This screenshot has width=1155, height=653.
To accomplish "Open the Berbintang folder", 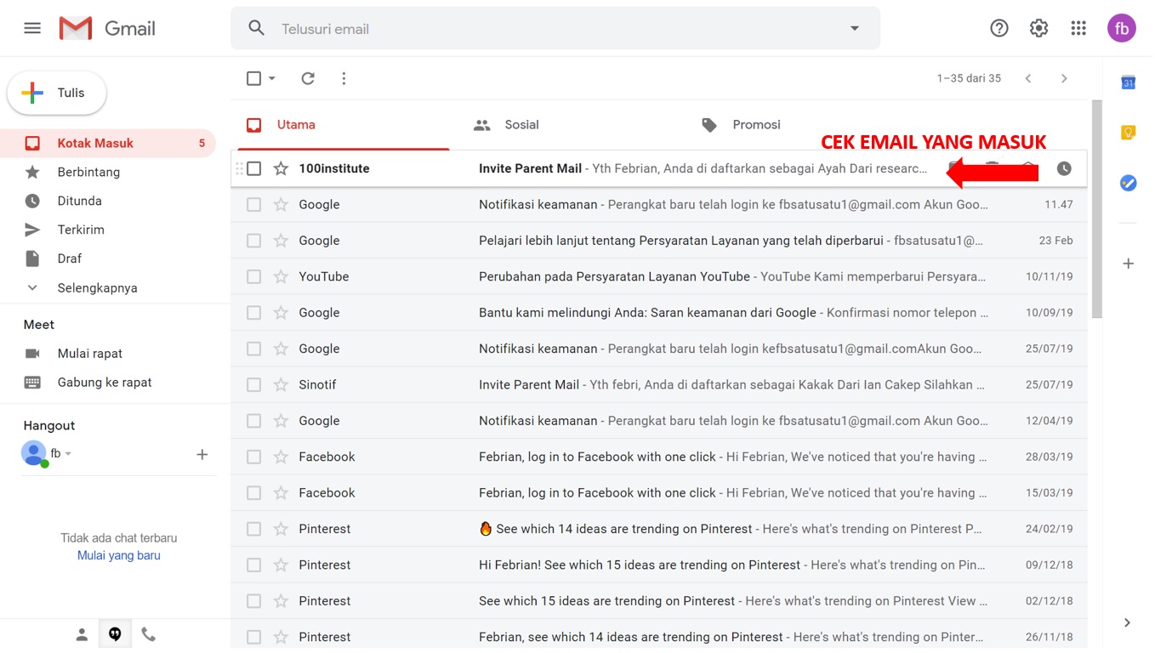I will tap(108, 172).
